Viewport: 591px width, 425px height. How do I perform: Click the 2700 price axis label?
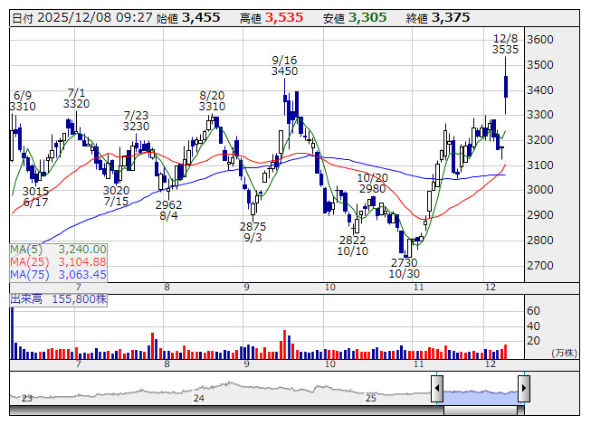tap(540, 265)
